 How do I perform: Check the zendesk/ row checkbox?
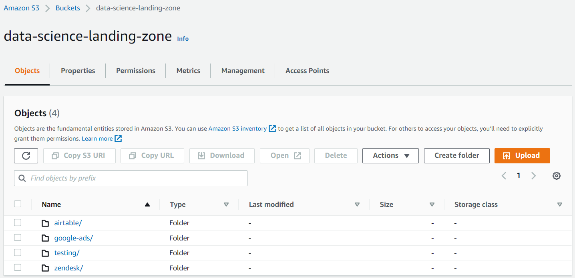(x=18, y=268)
